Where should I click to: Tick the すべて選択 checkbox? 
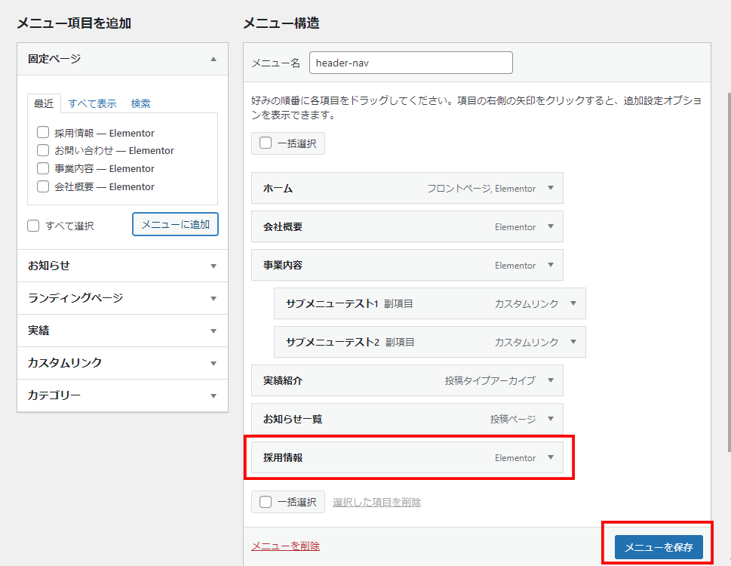[33, 226]
